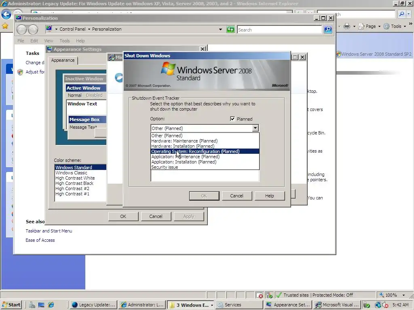Select Security issue option
The width and height of the screenshot is (414, 310).
pyautogui.click(x=205, y=167)
